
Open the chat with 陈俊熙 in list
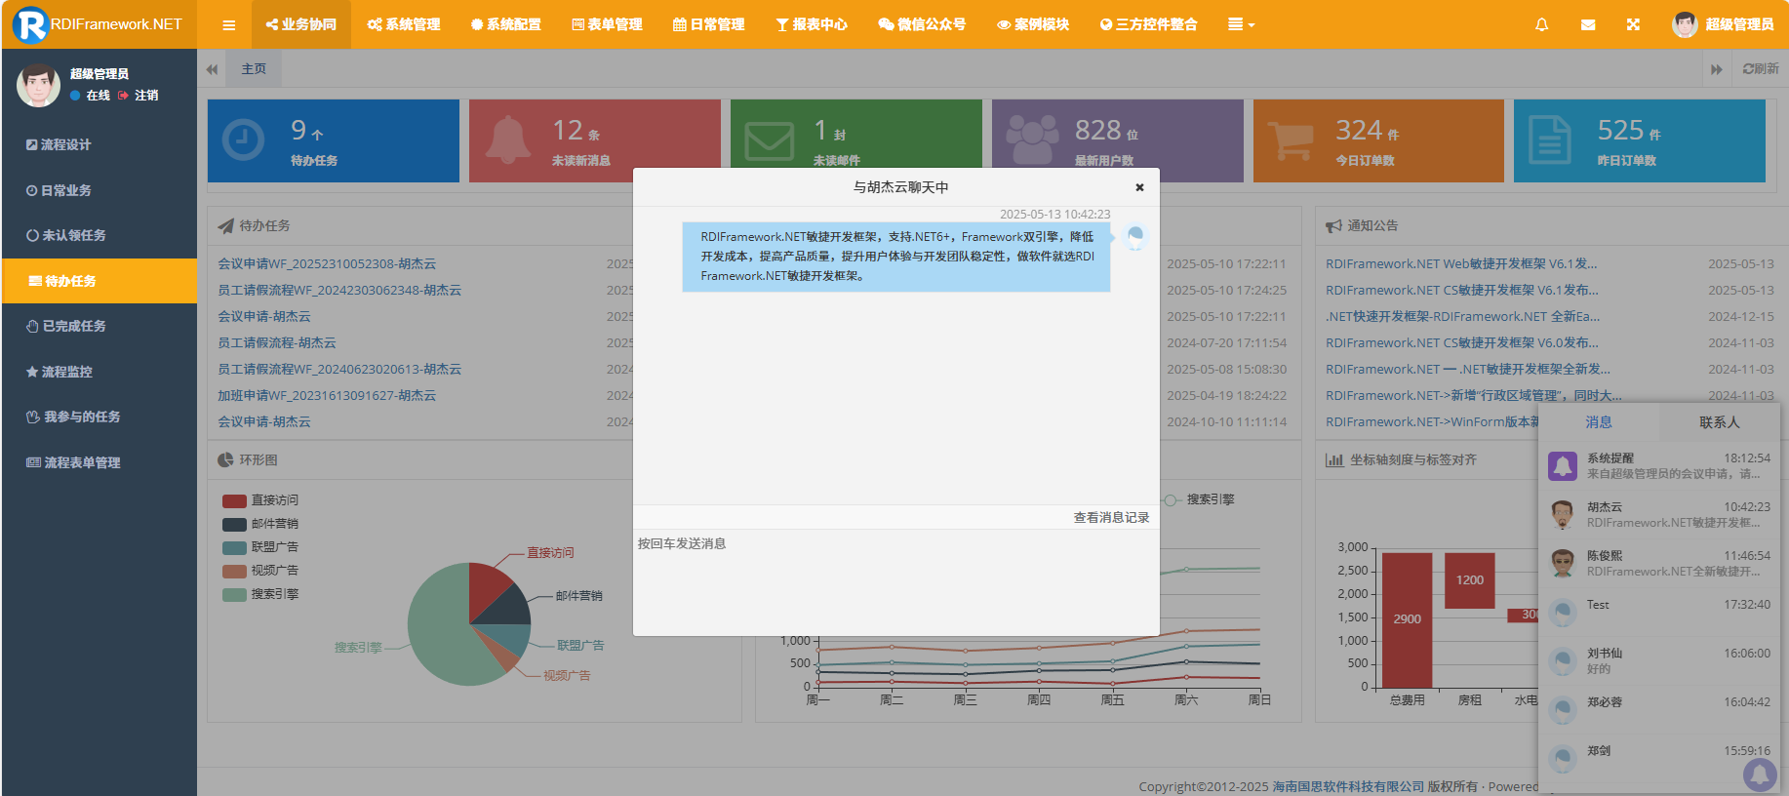1659,563
